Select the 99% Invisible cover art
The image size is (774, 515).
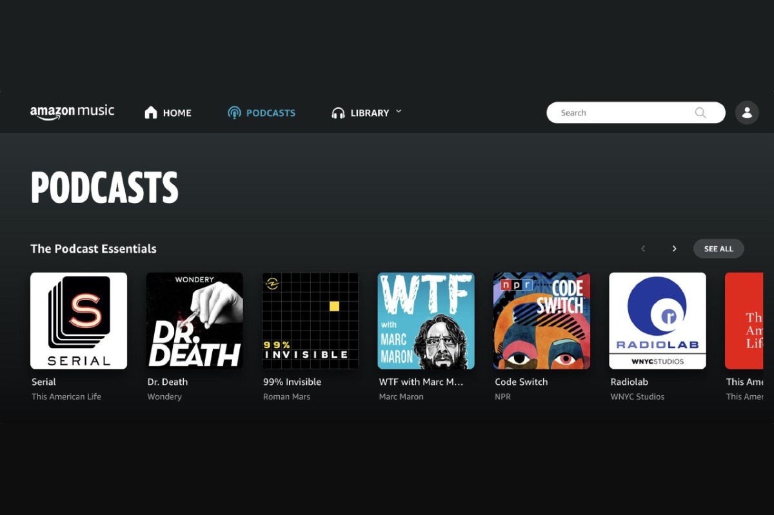tap(310, 321)
